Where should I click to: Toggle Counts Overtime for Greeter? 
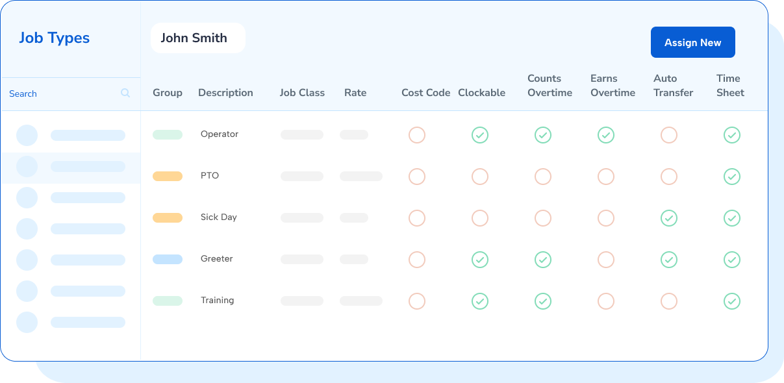[542, 260]
